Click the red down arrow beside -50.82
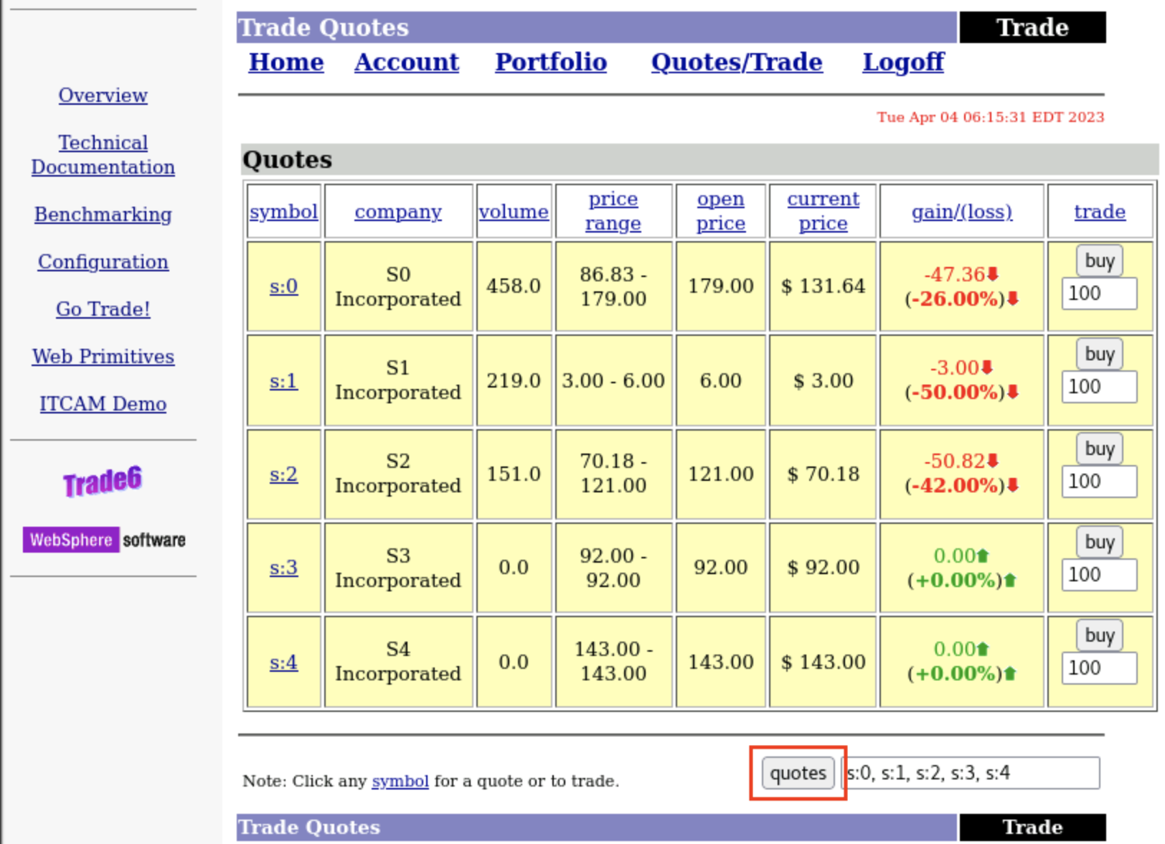The width and height of the screenshot is (1165, 844). coord(993,461)
